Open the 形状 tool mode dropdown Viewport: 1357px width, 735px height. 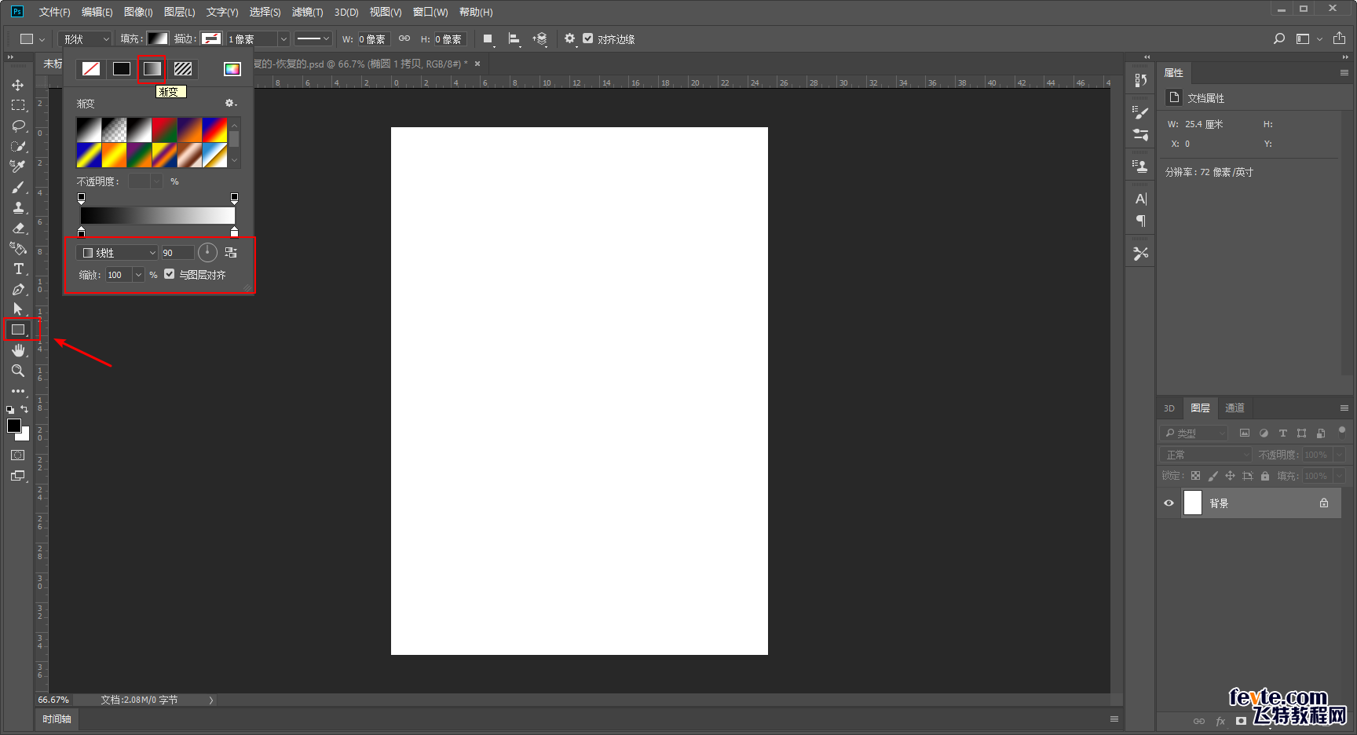pyautogui.click(x=85, y=38)
